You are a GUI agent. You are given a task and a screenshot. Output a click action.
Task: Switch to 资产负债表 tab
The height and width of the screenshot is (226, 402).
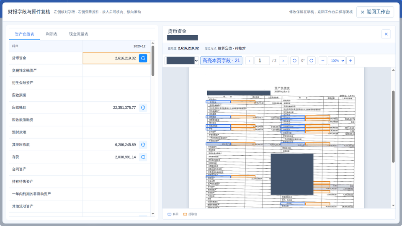tap(24, 34)
